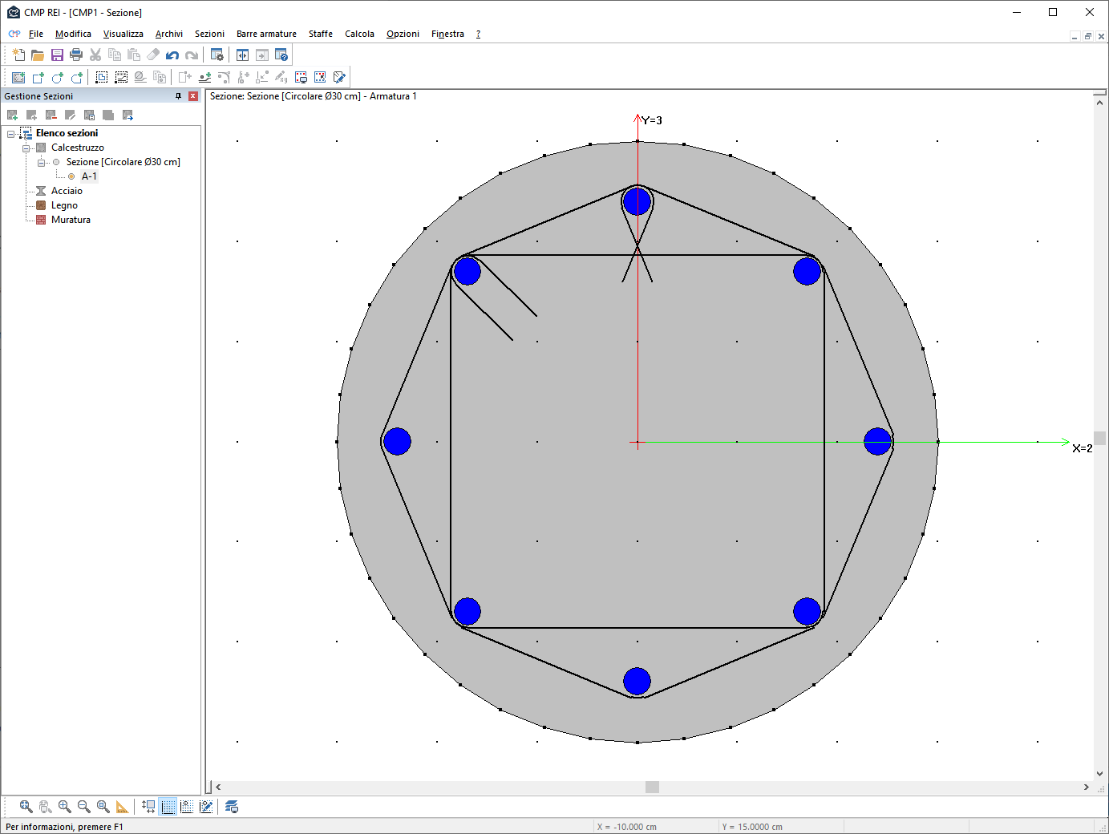Toggle snap to grid points icon
This screenshot has width=1109, height=834.
tap(187, 807)
